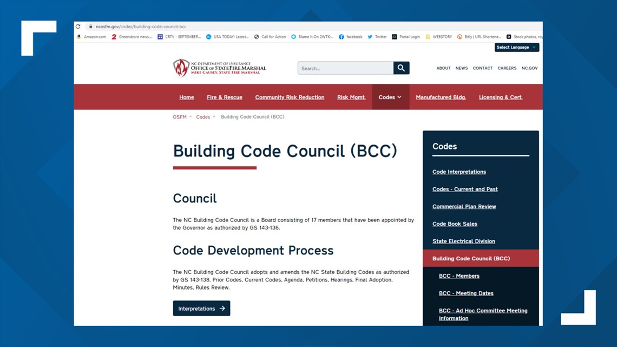
Task: Click the browser reload icon
Action: [x=78, y=27]
